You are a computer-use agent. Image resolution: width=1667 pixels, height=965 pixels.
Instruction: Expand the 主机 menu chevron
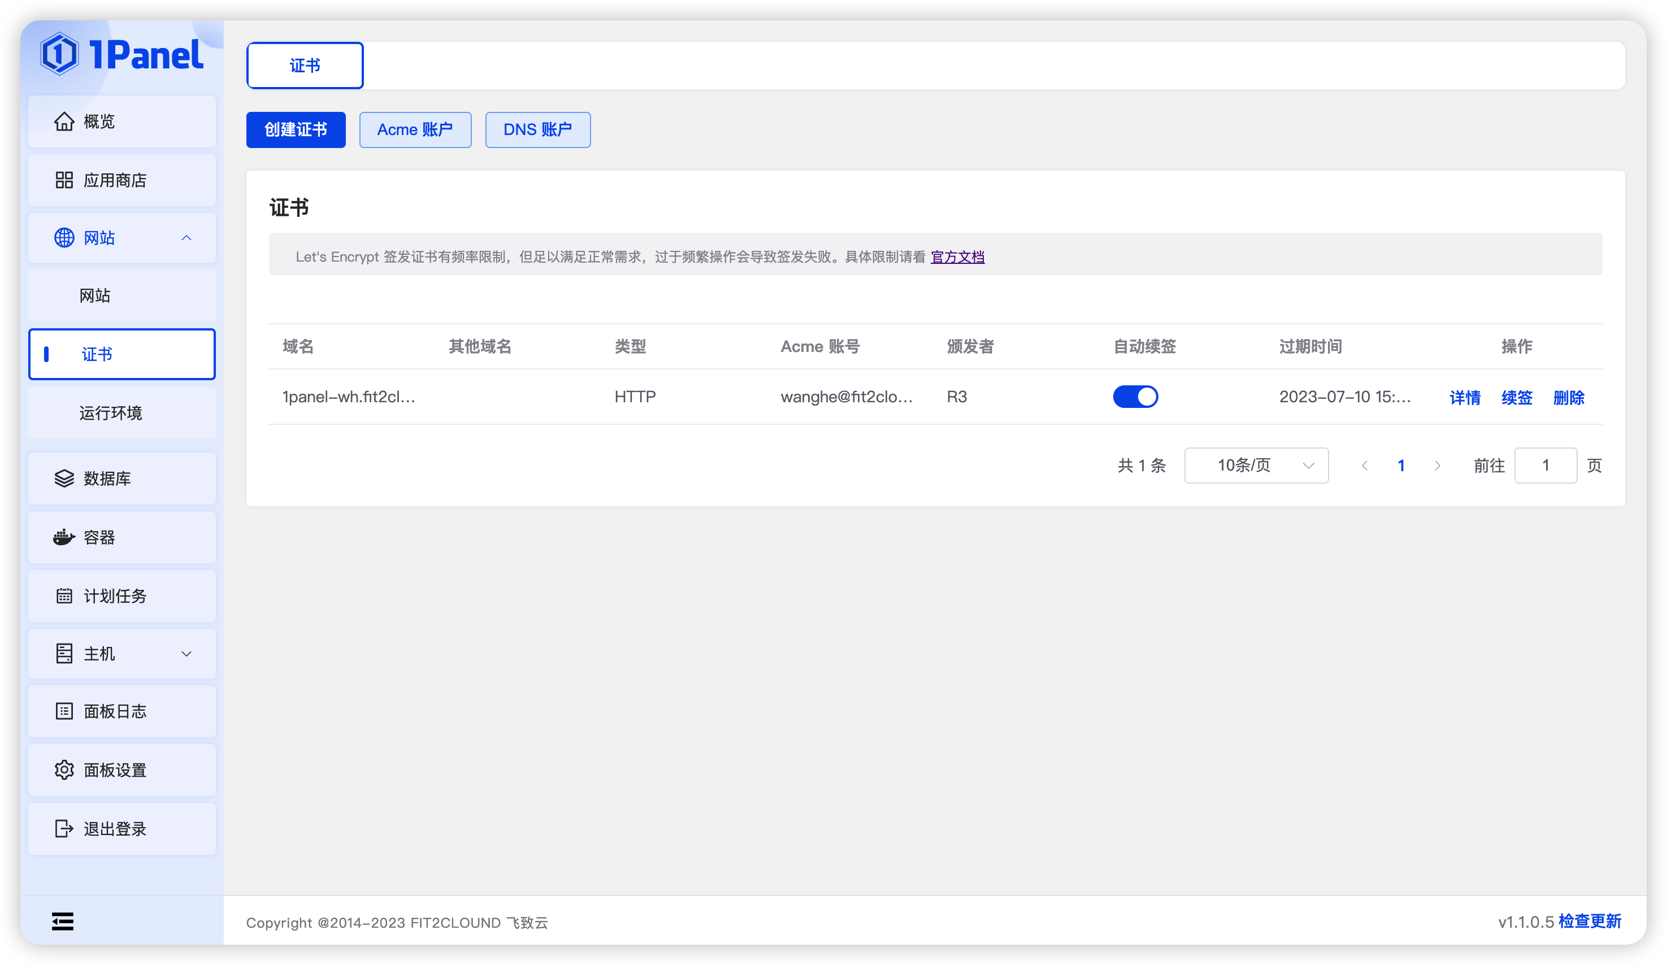point(186,654)
